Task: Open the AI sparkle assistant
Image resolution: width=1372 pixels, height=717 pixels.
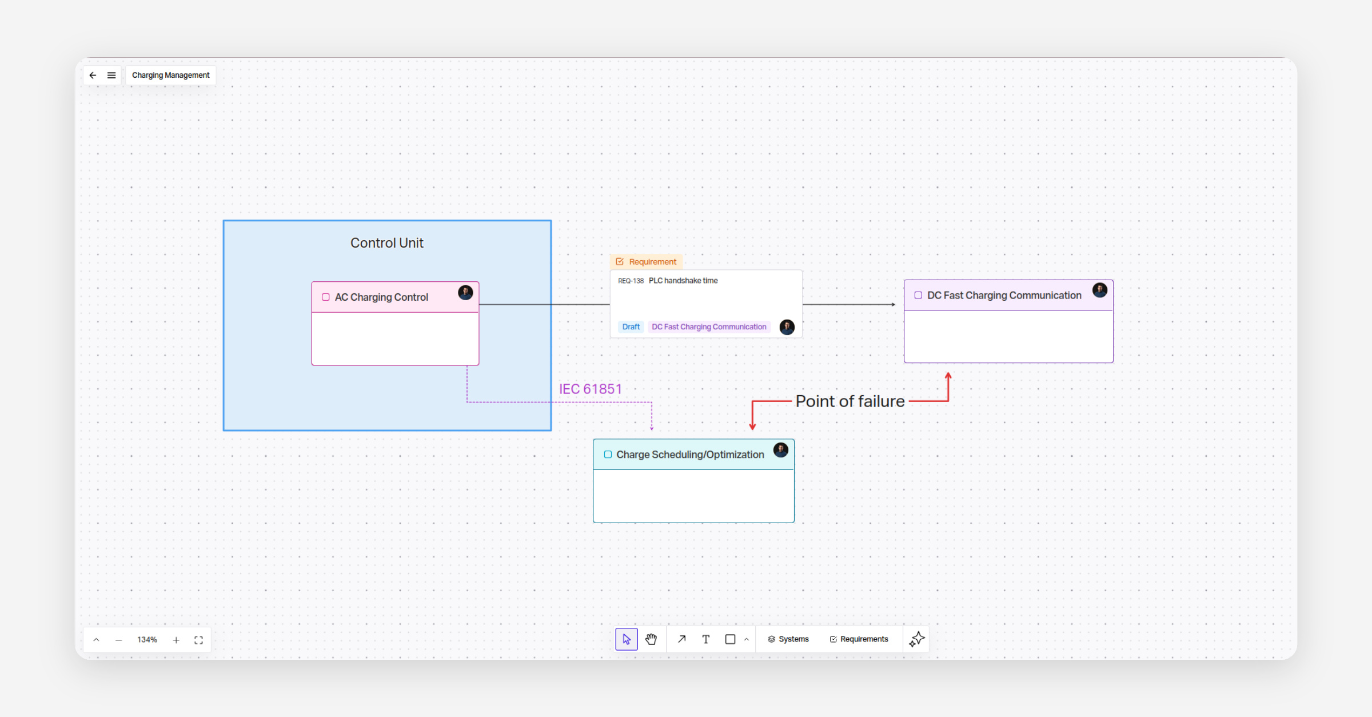Action: tap(916, 639)
